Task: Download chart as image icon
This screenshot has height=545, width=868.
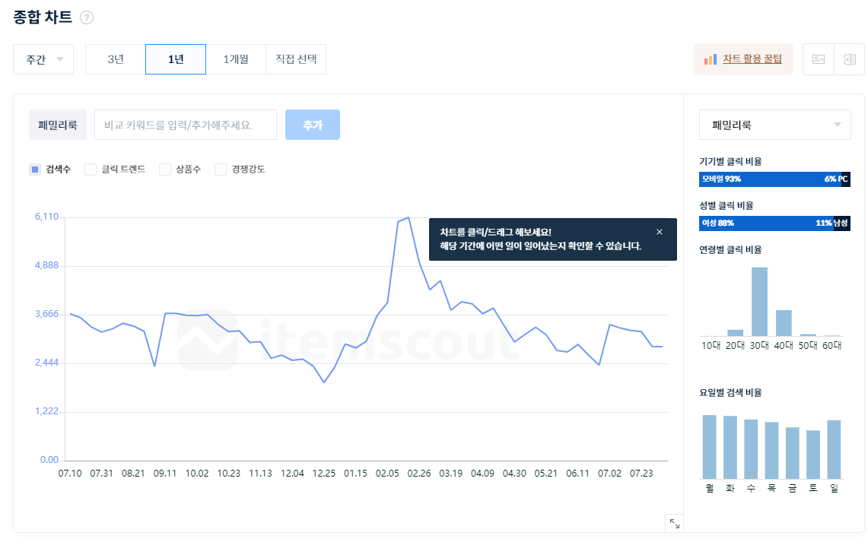Action: (x=819, y=59)
